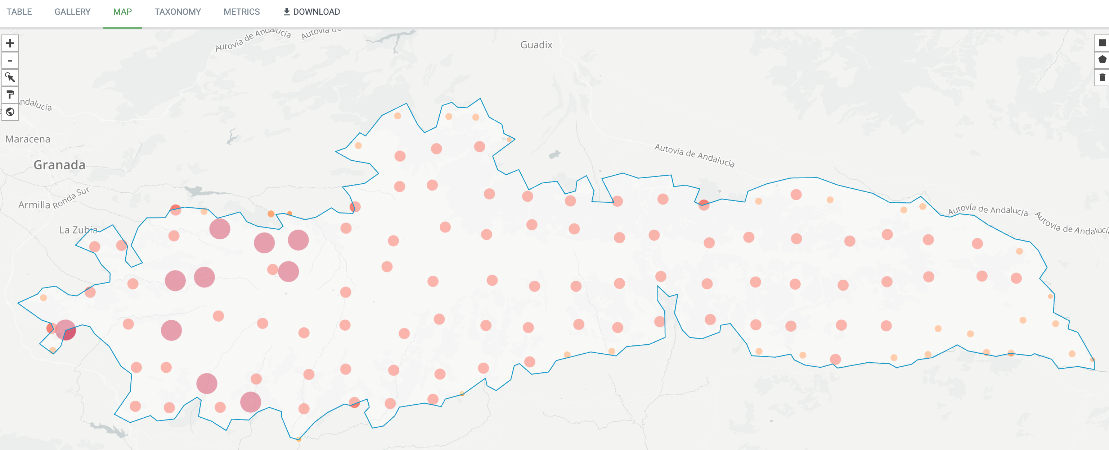Click the darkest red cluster circle at the map's left edge
Image resolution: width=1109 pixels, height=450 pixels.
pos(66,330)
